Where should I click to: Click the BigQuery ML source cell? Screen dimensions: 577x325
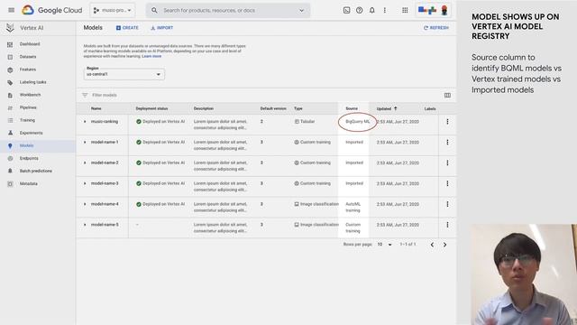[x=358, y=122]
